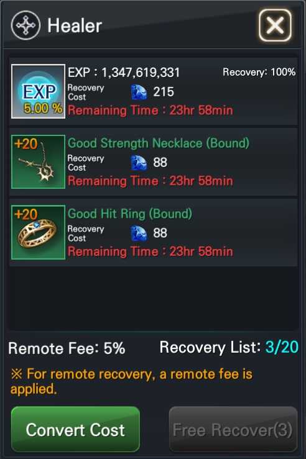306x459 pixels.
Task: Select the EXP 1,347,619,331 recovery entry
Action: coord(154,91)
